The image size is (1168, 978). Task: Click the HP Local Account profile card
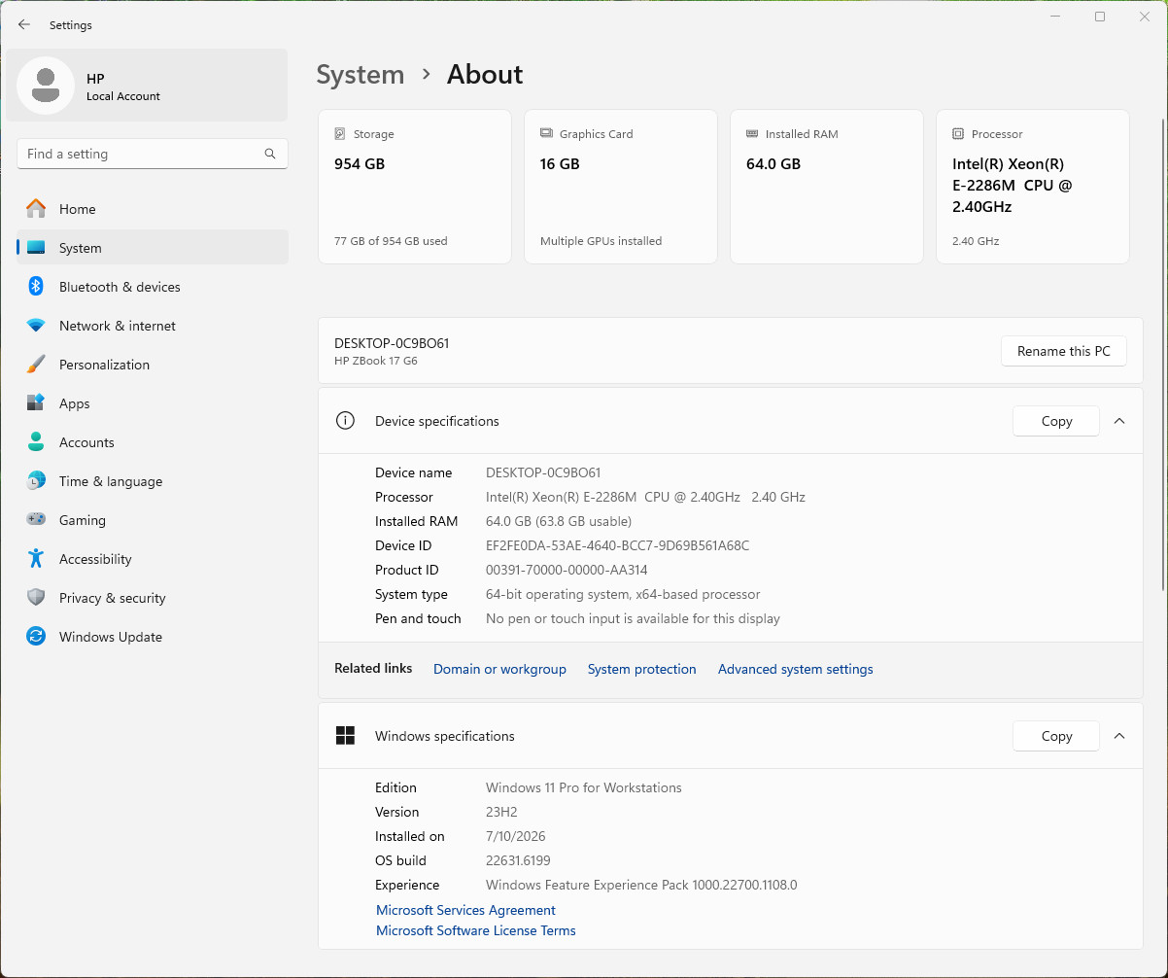(x=147, y=86)
